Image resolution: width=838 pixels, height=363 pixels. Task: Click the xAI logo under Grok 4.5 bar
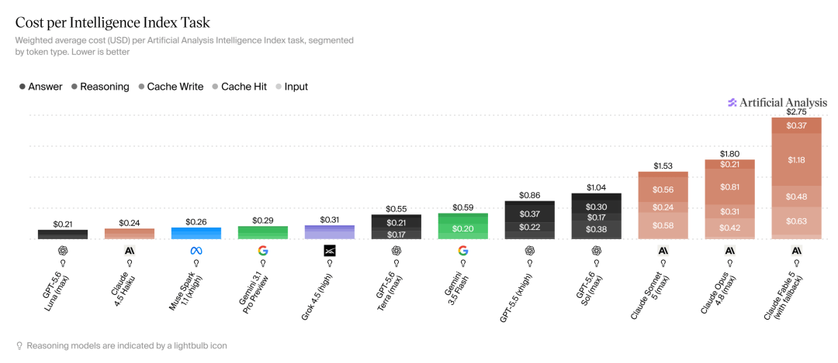click(329, 250)
